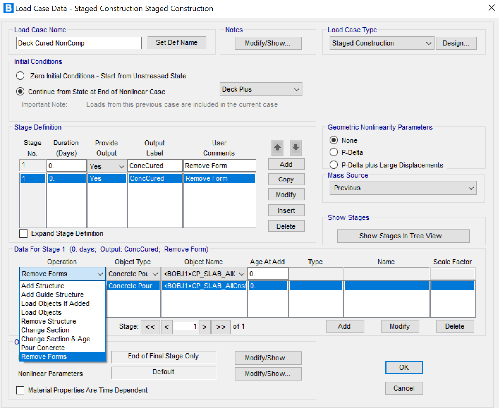Open the Load Case Type dropdown

[381, 43]
